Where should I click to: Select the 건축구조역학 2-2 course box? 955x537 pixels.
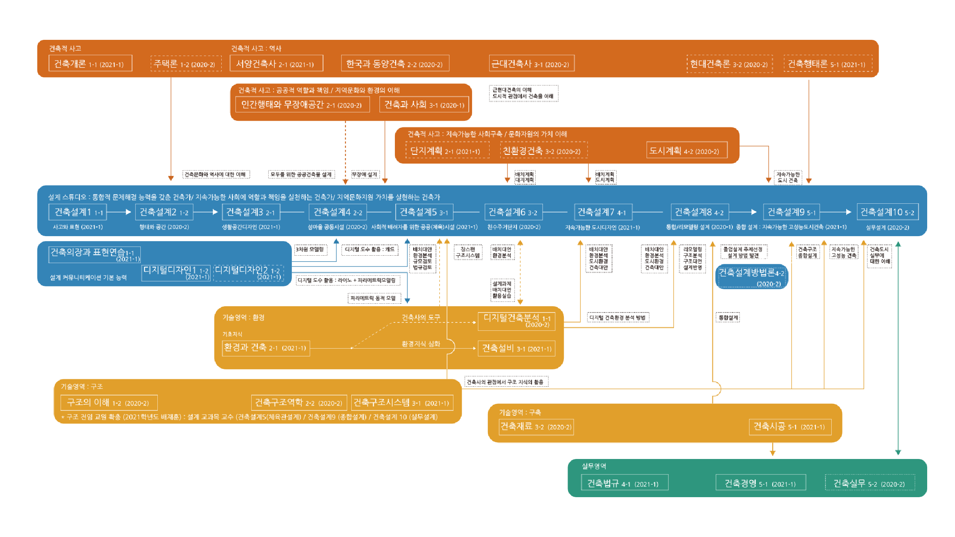[x=299, y=403]
